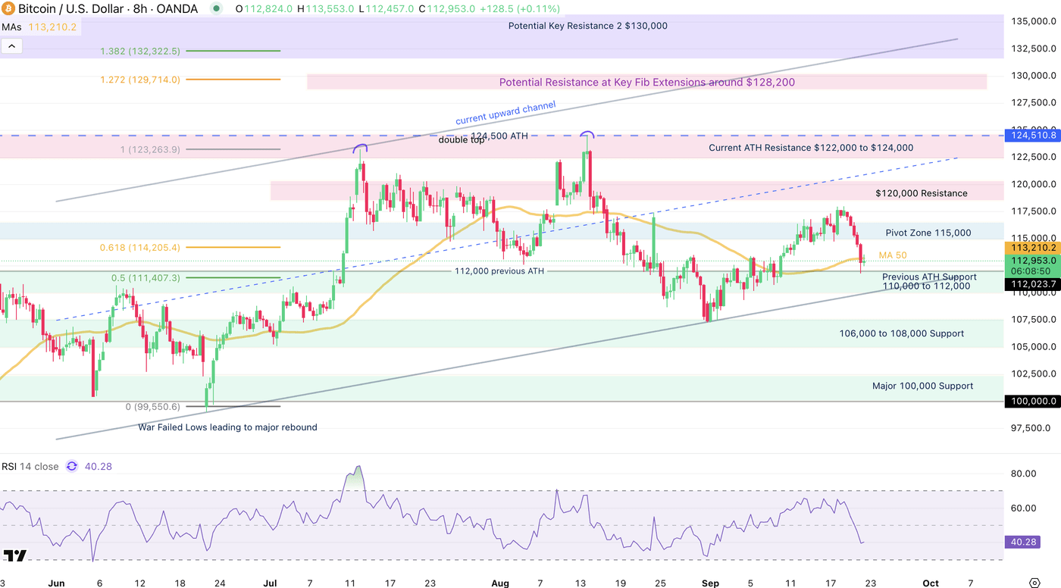Click the countdown timer under the price label
The height and width of the screenshot is (588, 1061).
1031,271
